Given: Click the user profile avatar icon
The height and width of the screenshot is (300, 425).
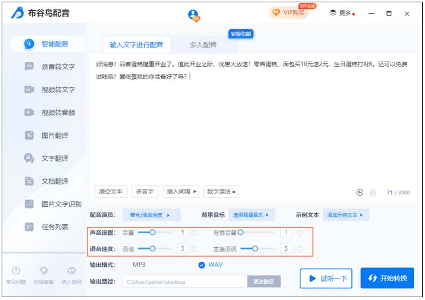Looking at the screenshot, I should (x=194, y=15).
